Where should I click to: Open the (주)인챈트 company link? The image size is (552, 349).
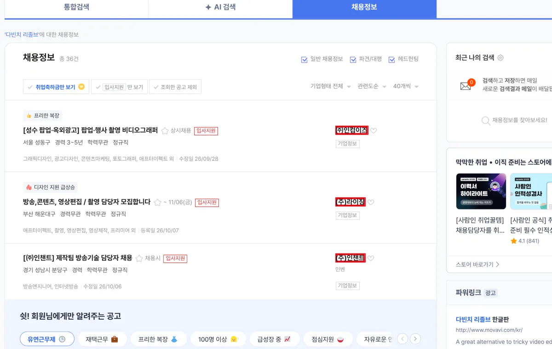pos(351,258)
